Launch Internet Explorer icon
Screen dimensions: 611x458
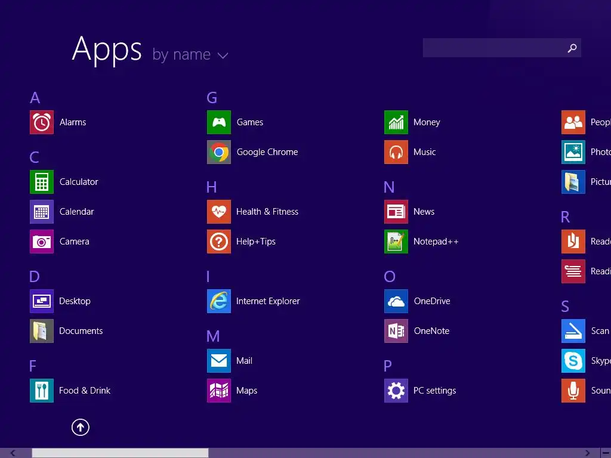219,301
